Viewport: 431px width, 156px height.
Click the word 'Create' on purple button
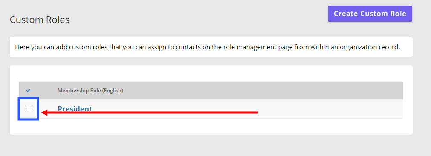346,14
